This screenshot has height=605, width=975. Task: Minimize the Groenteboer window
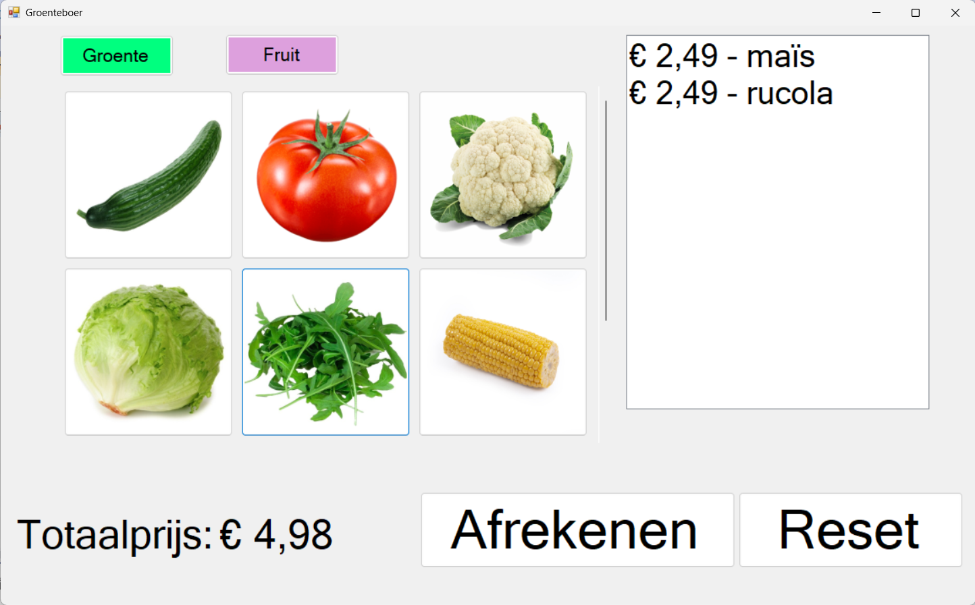[x=876, y=13]
